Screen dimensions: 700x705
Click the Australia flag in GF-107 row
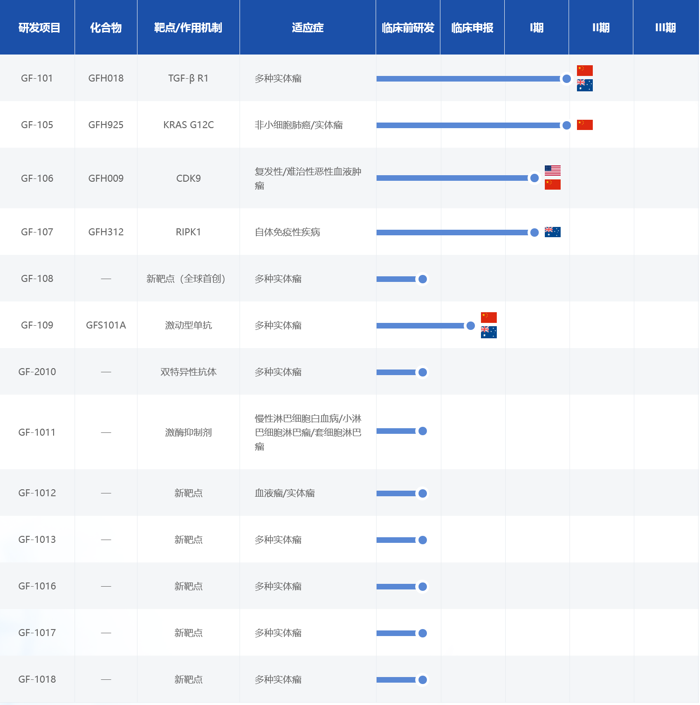click(552, 232)
